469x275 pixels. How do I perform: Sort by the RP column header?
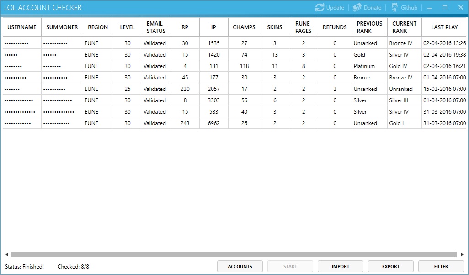pyautogui.click(x=185, y=27)
